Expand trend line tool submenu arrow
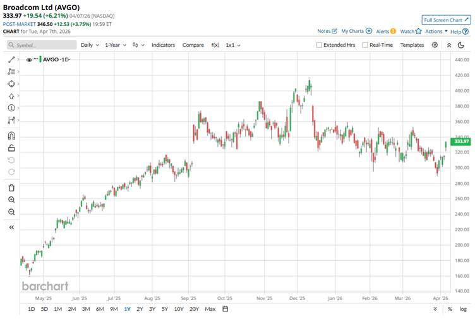This screenshot has height=319, width=475. 18,59
